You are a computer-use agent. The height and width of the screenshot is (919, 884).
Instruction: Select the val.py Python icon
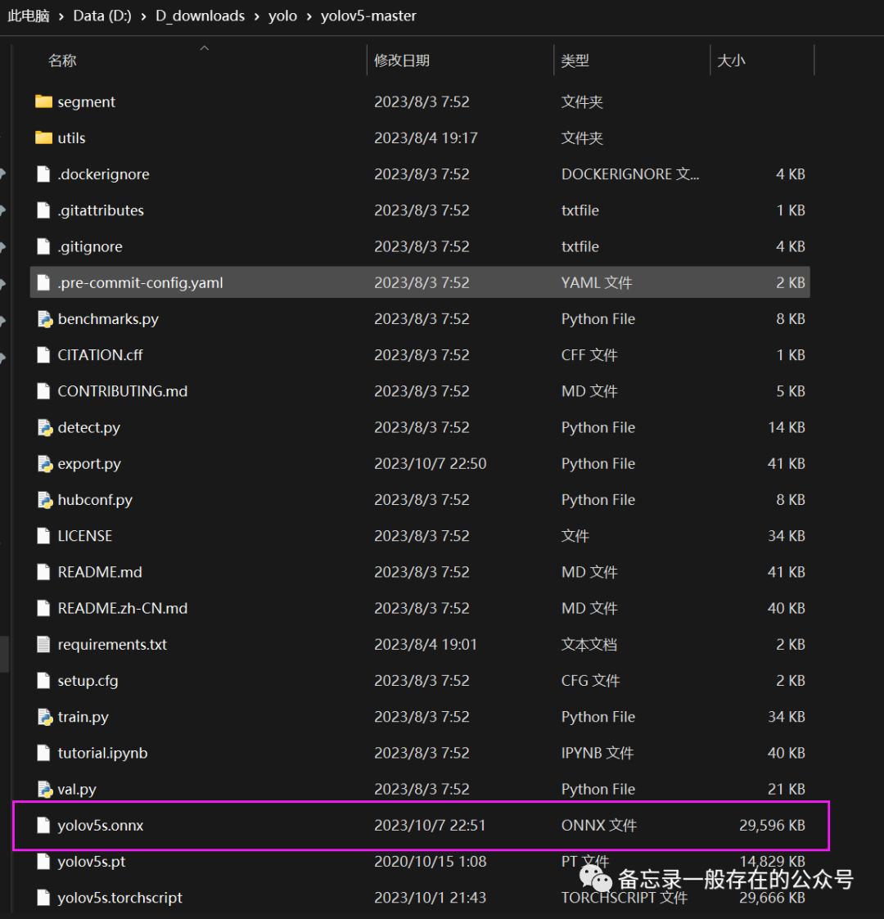(x=44, y=790)
